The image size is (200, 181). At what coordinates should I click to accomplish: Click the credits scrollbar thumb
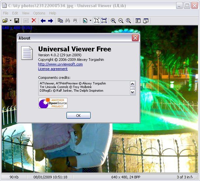pyautogui.click(x=132, y=88)
